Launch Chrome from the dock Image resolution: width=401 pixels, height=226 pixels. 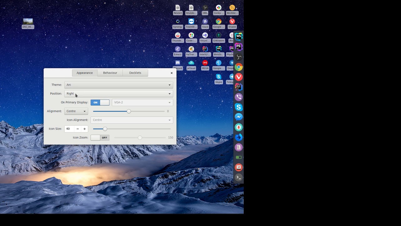239,67
